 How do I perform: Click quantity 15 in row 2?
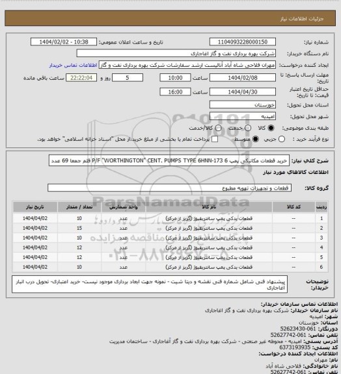(79, 228)
